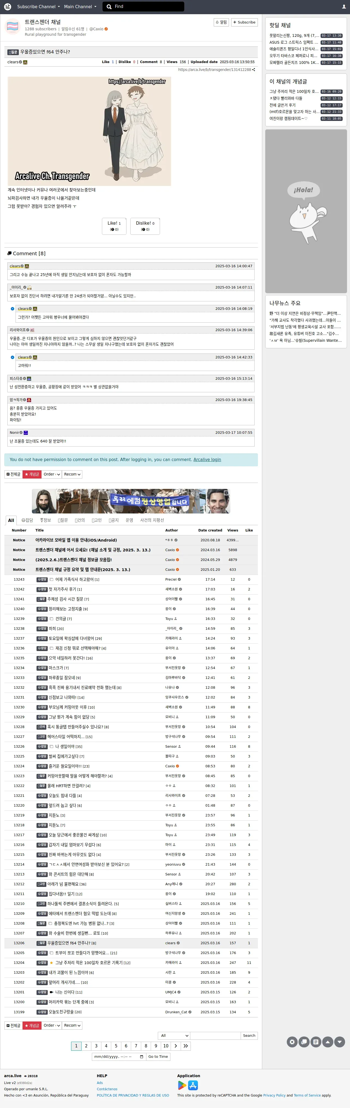Click the floating scroll-to-bottom arrow button
Screen dimensions: 350x1108
[340, 1042]
